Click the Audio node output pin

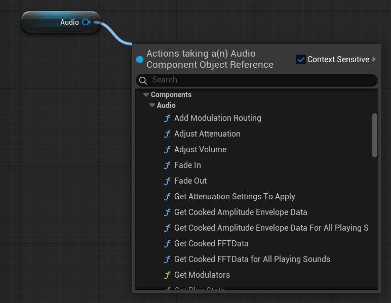click(86, 22)
